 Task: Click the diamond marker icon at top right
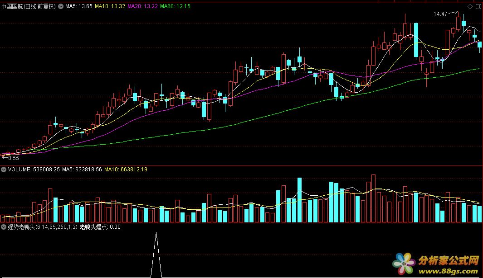pyautogui.click(x=470, y=6)
